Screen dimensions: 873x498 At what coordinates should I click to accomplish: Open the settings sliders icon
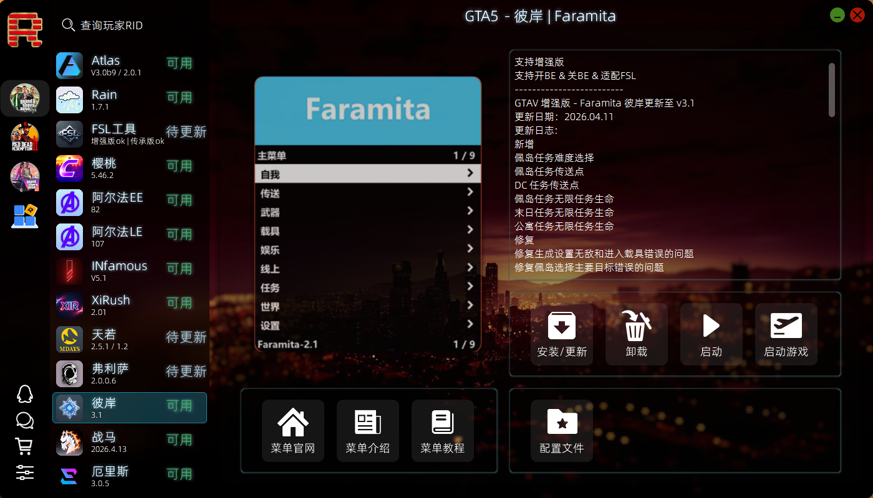tap(24, 472)
